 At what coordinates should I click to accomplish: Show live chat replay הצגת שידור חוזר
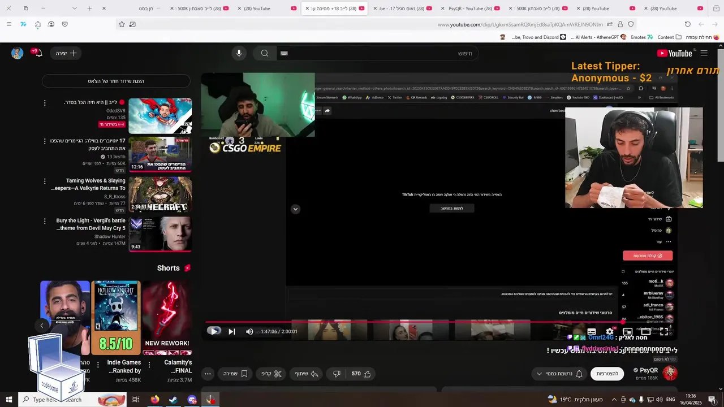tap(117, 81)
